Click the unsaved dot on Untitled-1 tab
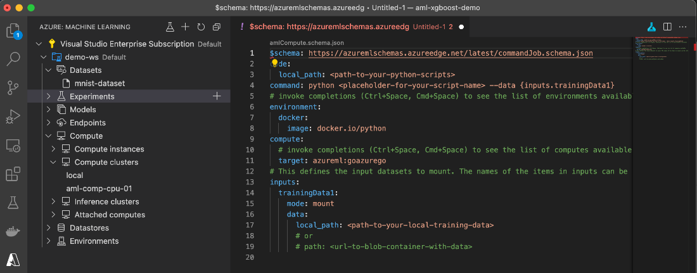Image resolution: width=697 pixels, height=273 pixels. click(461, 27)
